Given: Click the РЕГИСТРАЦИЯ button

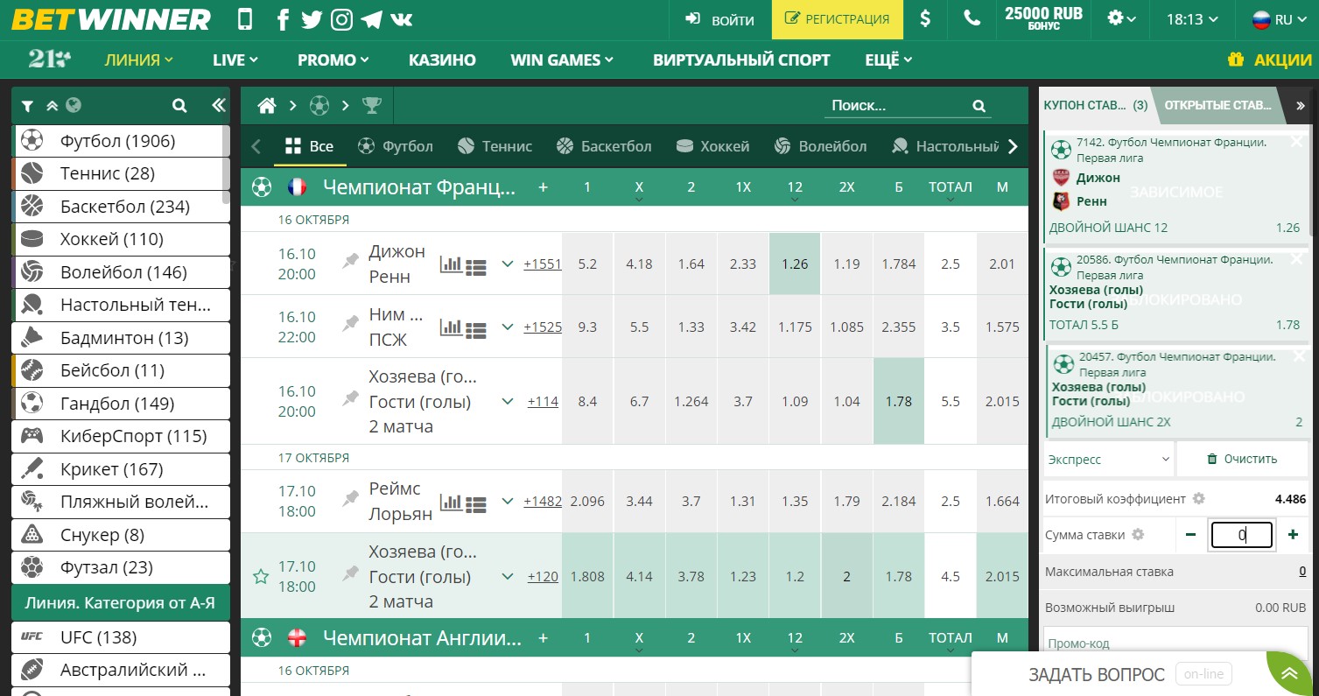Looking at the screenshot, I should (837, 19).
